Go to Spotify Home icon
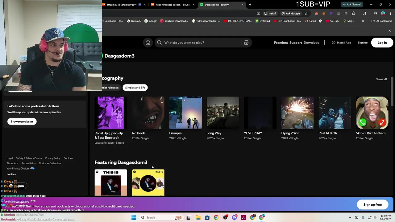Screen dimensions: 395x222 [148, 43]
